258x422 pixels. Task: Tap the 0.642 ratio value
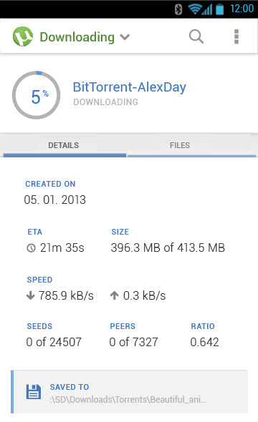[x=204, y=342]
